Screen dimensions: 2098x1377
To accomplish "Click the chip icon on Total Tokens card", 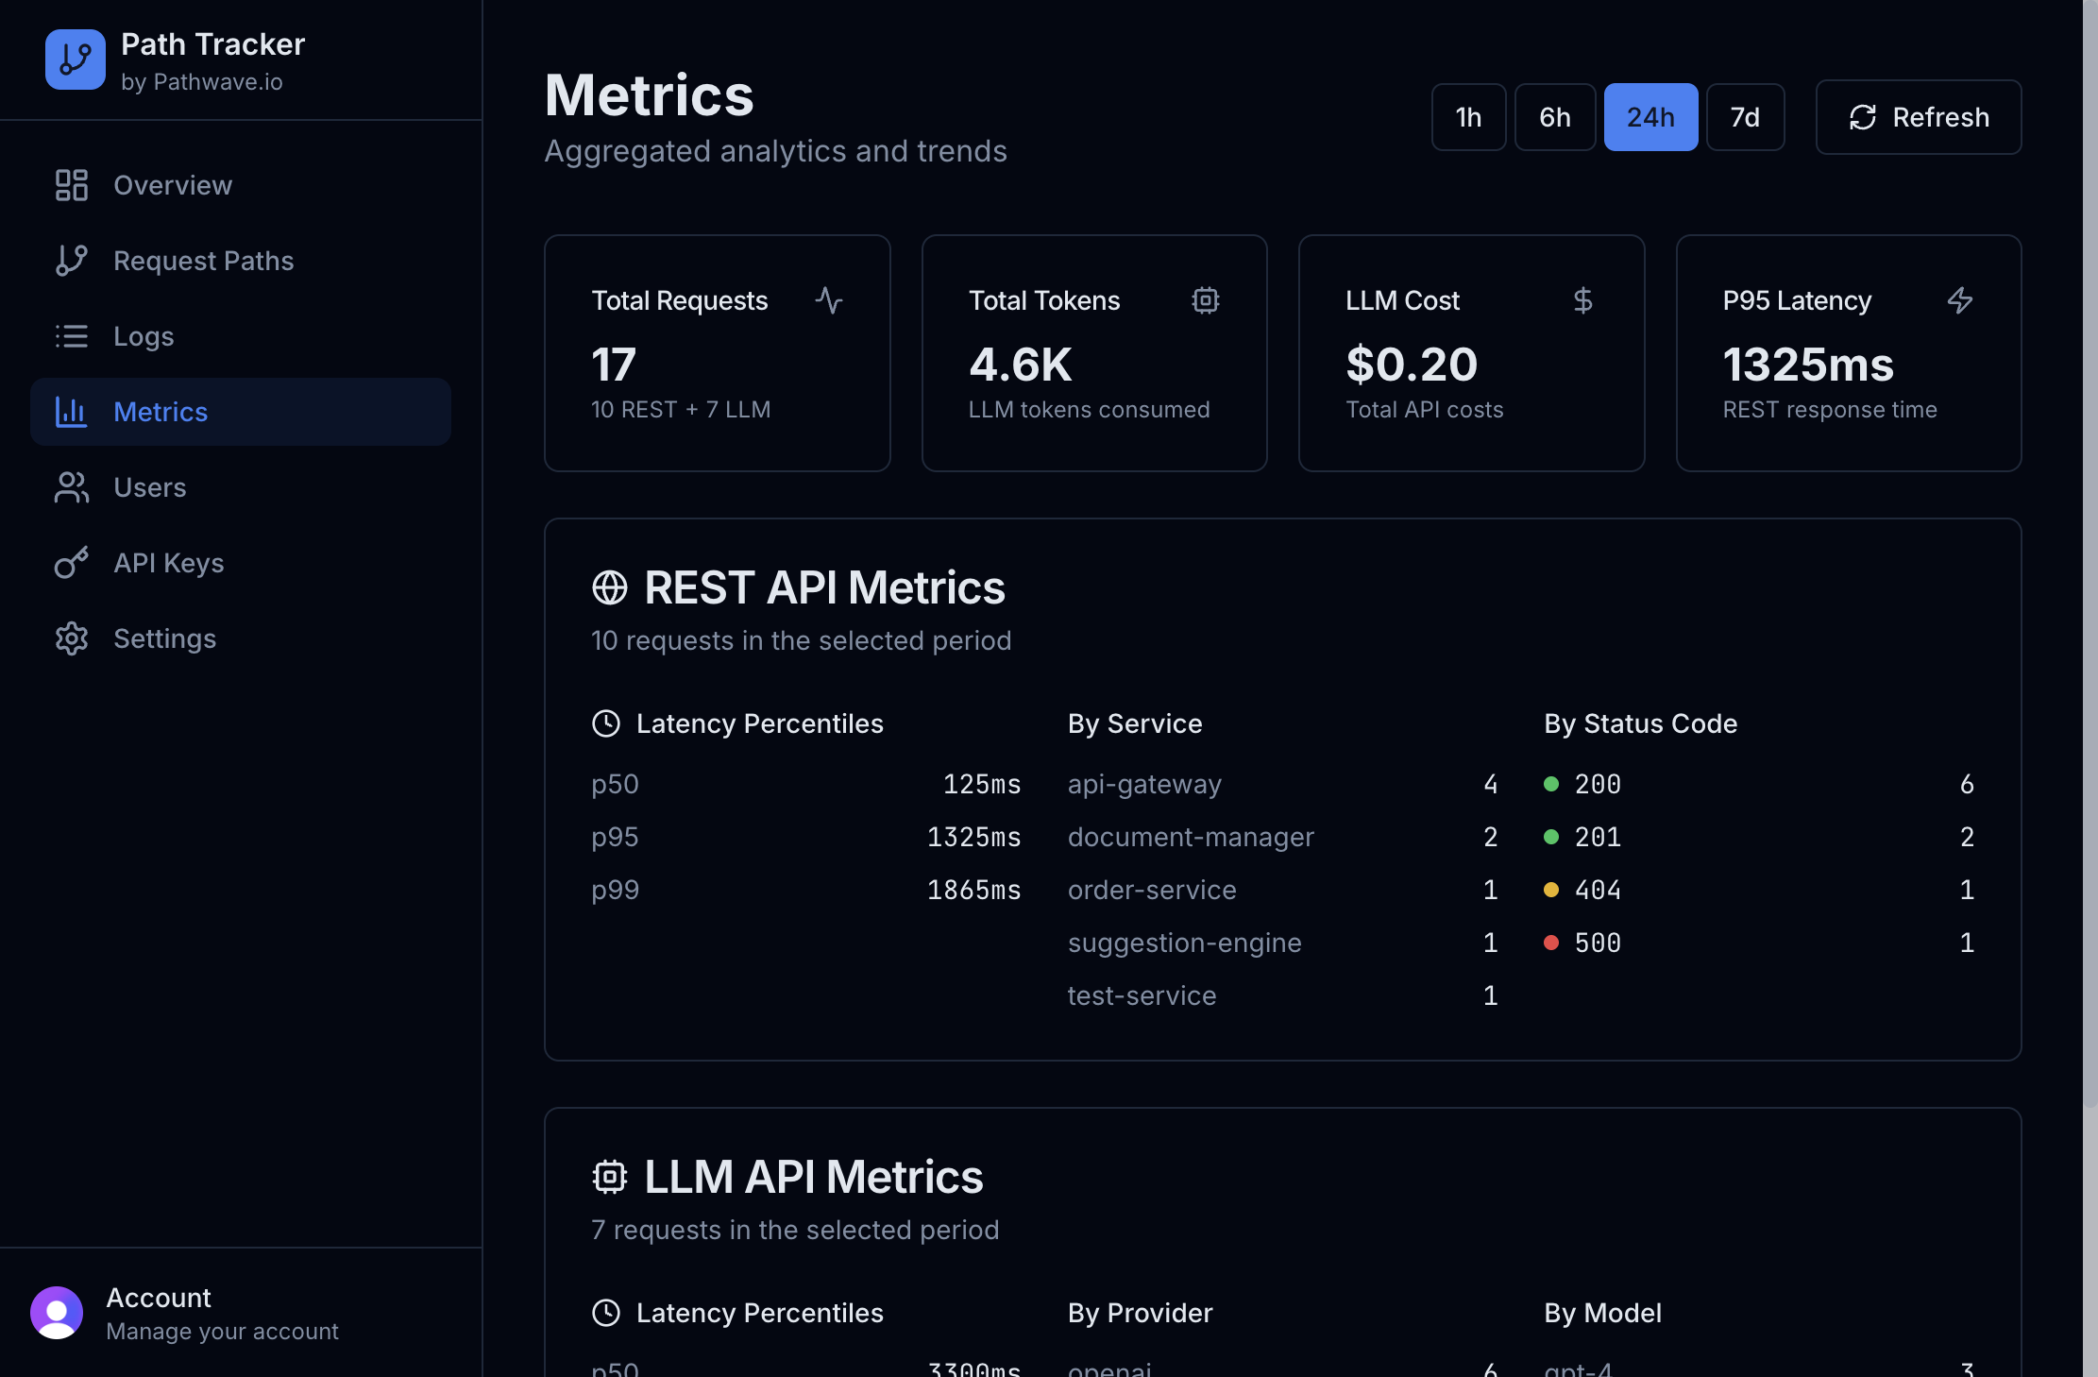I will (1206, 300).
